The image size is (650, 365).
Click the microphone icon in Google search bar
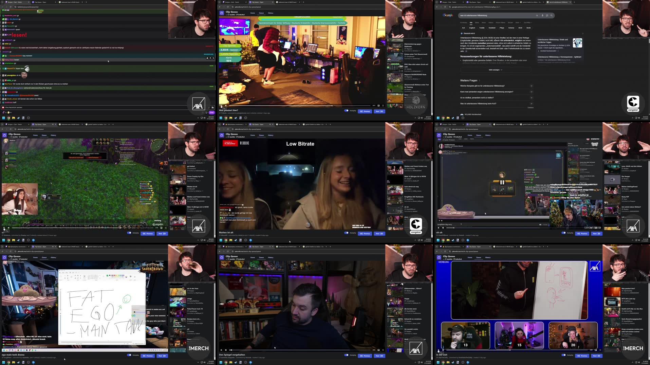point(542,15)
